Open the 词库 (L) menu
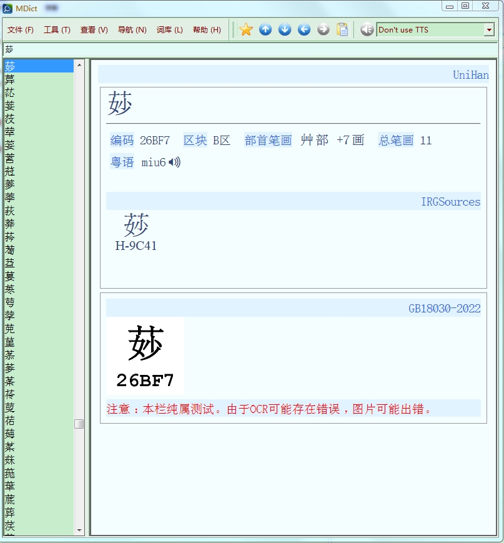Image resolution: width=504 pixels, height=543 pixels. tap(169, 30)
